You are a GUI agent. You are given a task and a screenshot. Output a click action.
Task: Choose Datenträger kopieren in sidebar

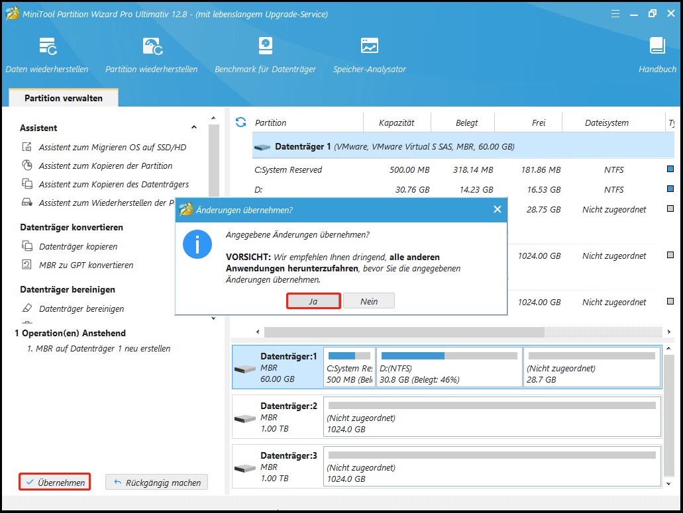point(70,246)
